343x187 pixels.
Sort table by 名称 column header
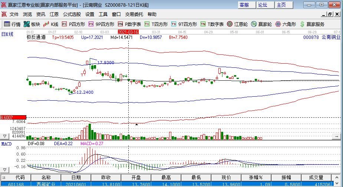click(46, 178)
